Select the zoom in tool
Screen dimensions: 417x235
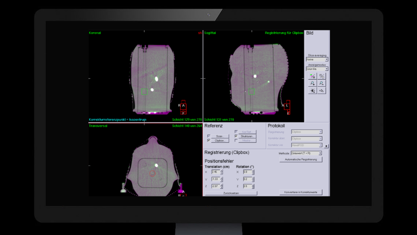coord(312,83)
